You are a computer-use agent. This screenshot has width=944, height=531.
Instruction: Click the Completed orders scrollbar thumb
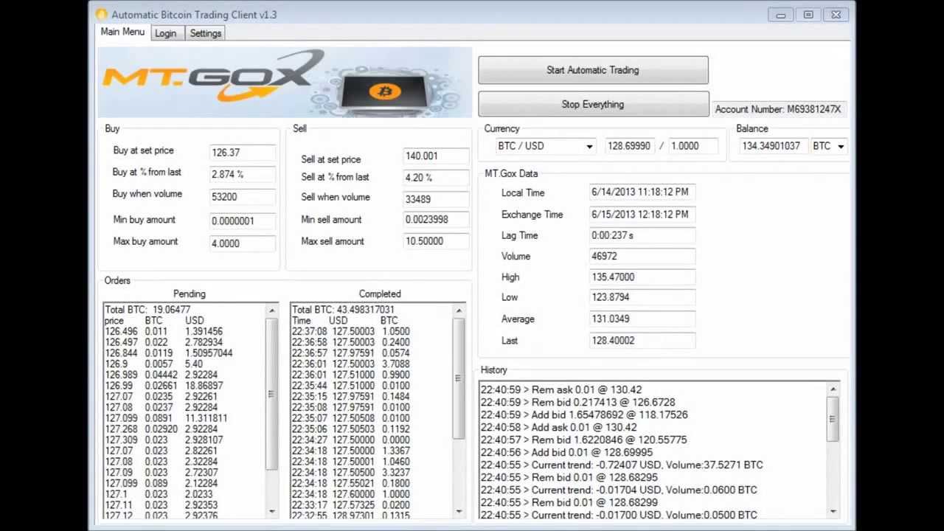click(459, 378)
